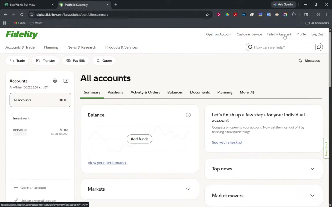Open Fidelity Assistant link

[x=279, y=34]
